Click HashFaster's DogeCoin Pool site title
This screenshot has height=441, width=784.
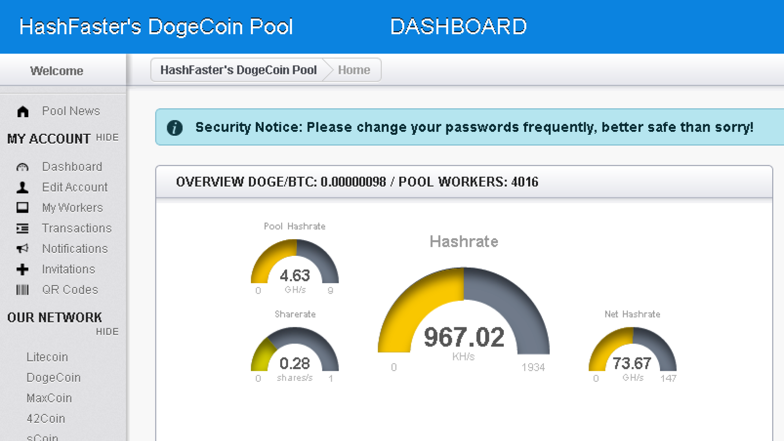156,27
